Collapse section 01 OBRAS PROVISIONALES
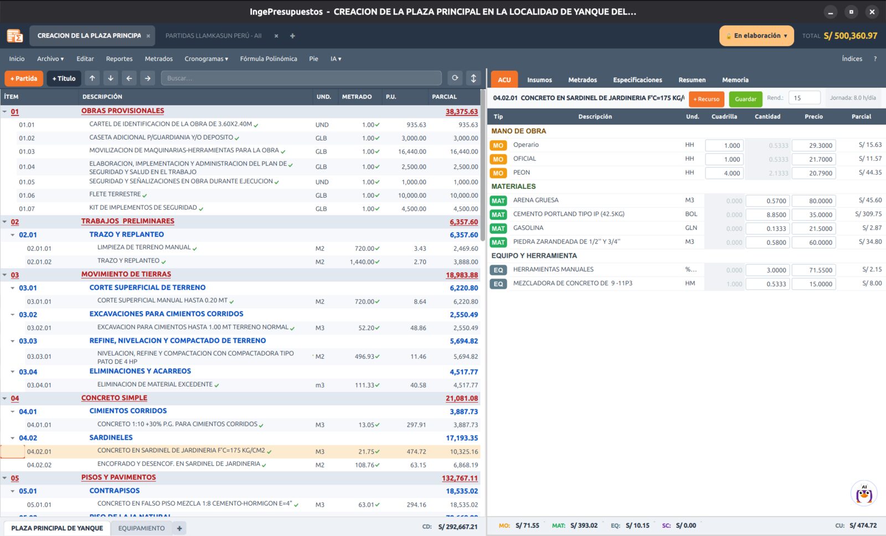The width and height of the screenshot is (886, 536). click(5, 112)
